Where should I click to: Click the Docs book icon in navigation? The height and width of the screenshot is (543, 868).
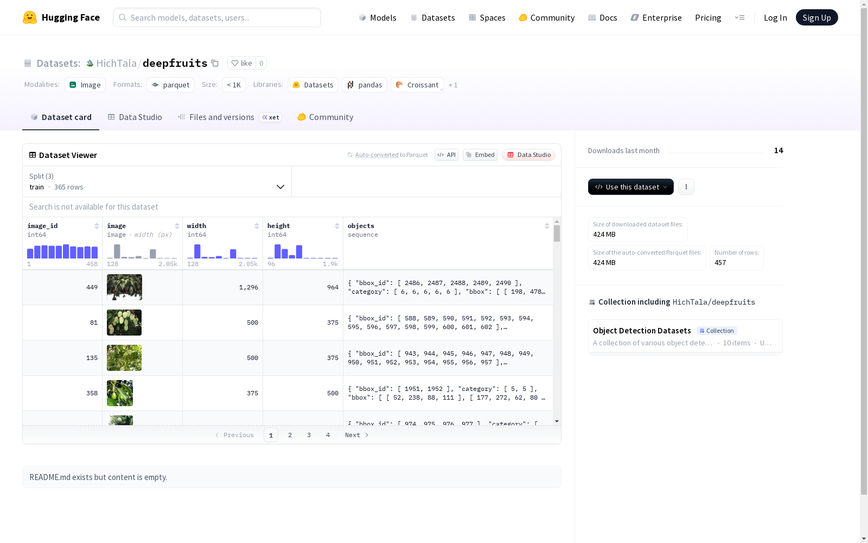pyautogui.click(x=592, y=18)
